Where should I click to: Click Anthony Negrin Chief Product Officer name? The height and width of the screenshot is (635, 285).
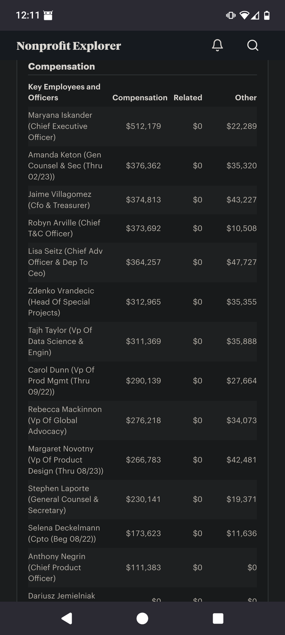[57, 567]
